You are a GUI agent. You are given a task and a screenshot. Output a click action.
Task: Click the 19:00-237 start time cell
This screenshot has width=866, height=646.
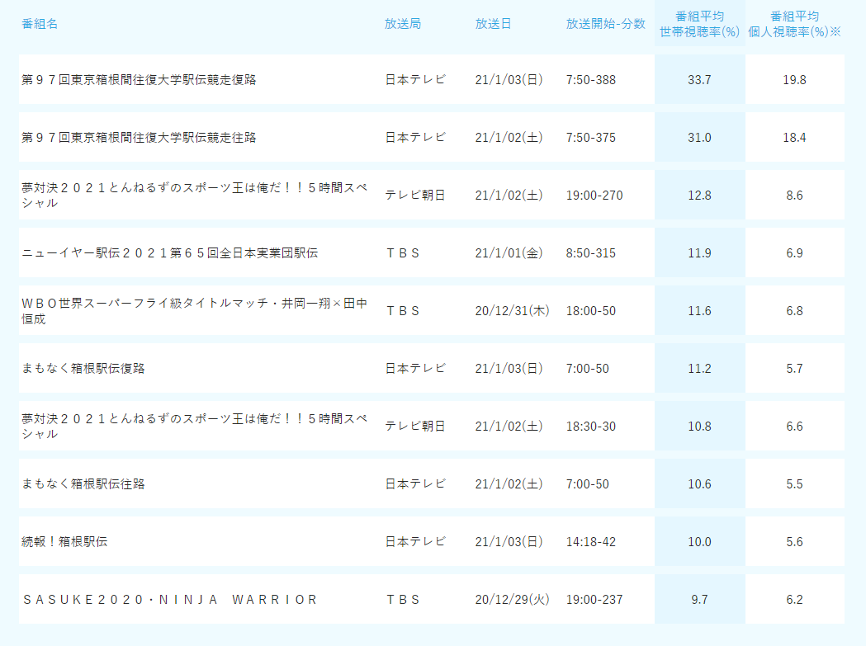point(594,600)
